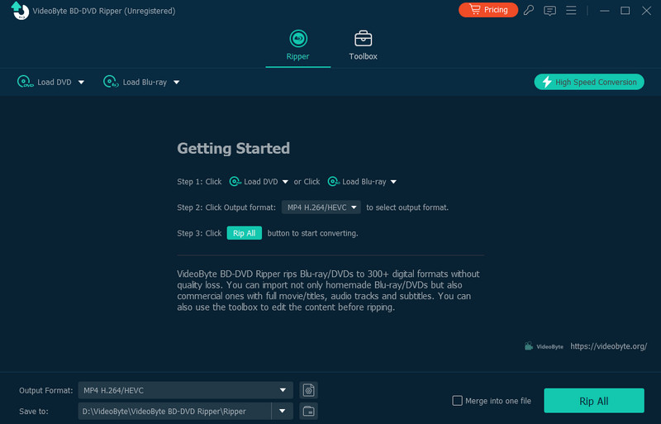Enable High Speed Conversion
The width and height of the screenshot is (661, 424).
pyautogui.click(x=589, y=82)
